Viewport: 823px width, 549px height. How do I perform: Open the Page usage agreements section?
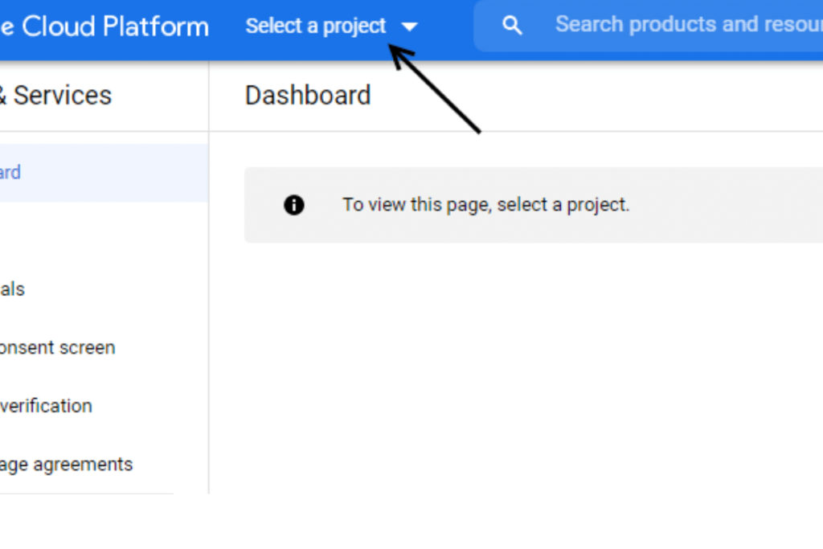(66, 464)
